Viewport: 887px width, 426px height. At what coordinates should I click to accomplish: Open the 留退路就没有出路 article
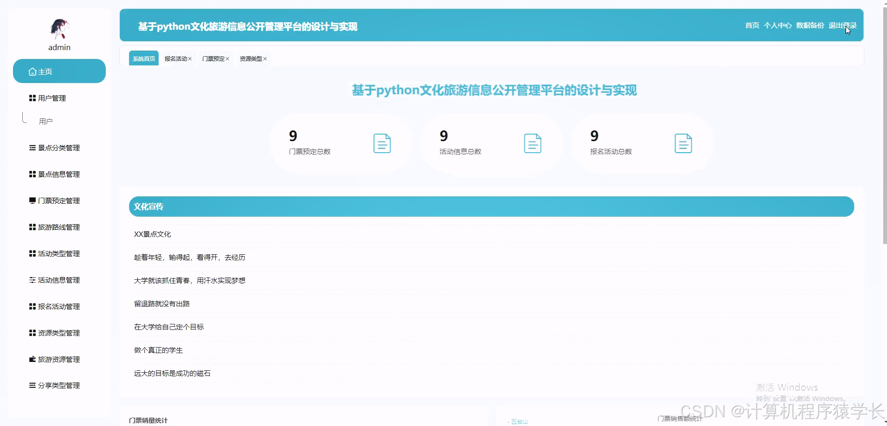pyautogui.click(x=162, y=303)
